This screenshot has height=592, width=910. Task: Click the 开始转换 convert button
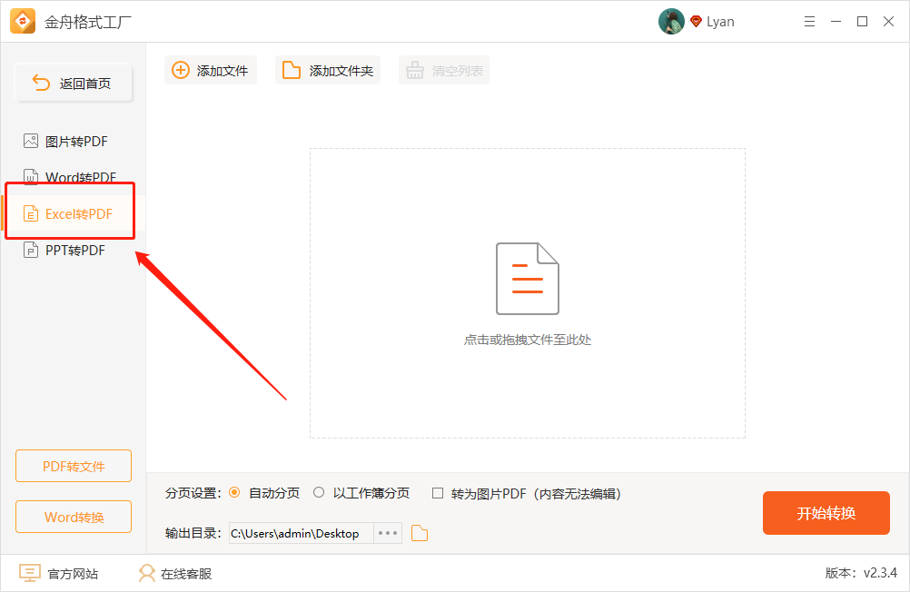point(826,513)
